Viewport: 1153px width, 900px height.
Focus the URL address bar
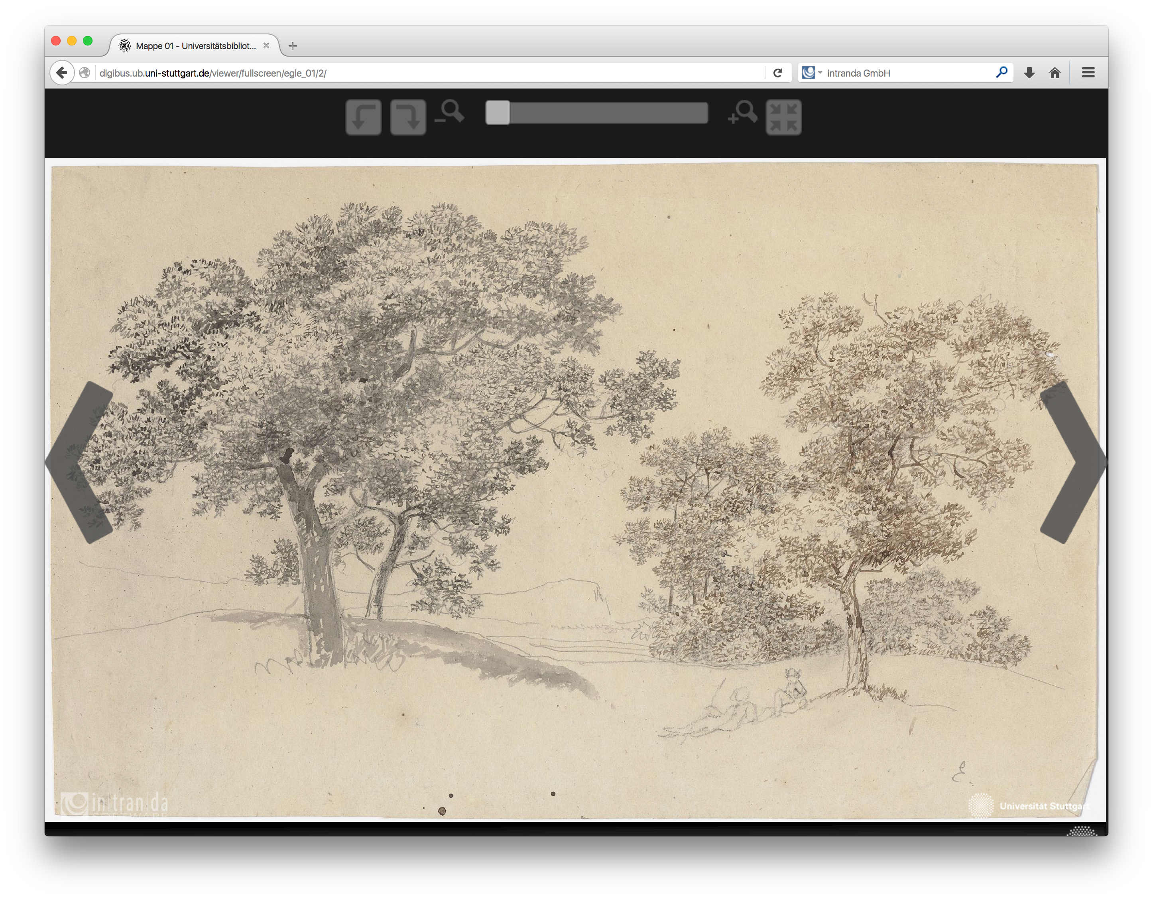(430, 73)
